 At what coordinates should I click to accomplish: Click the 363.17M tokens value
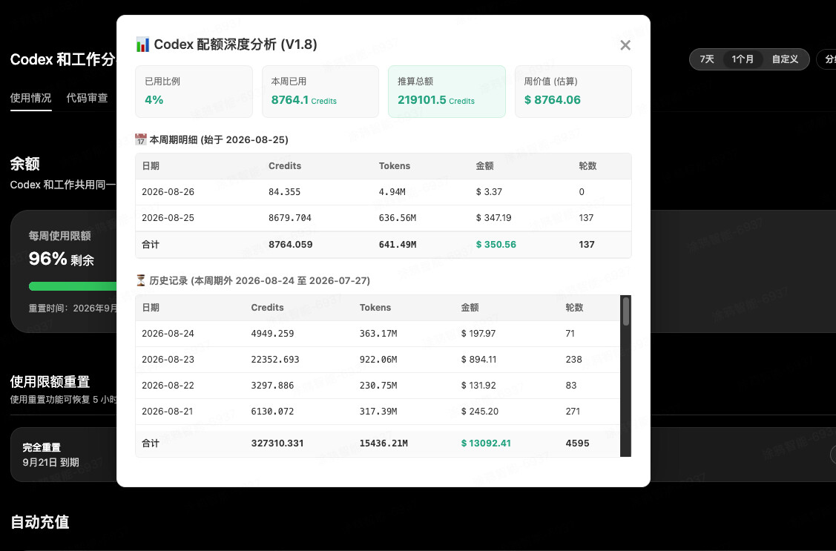pyautogui.click(x=378, y=334)
